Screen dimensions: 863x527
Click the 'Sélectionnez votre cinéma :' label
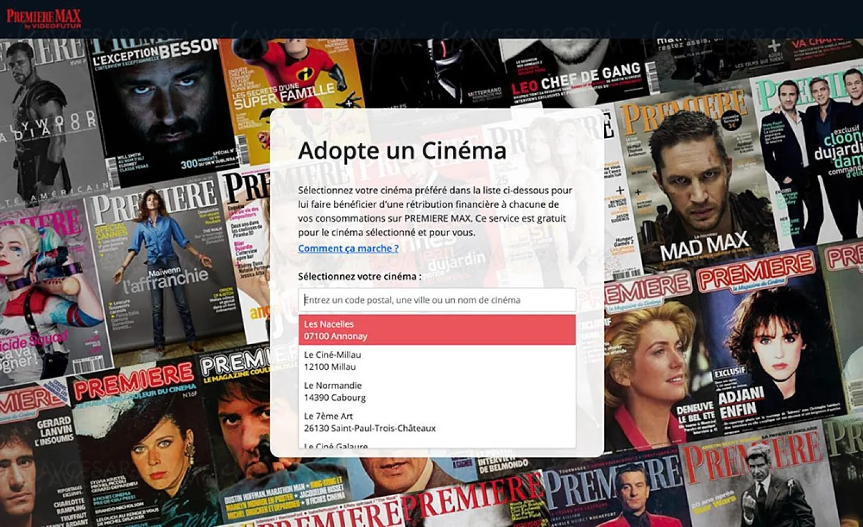click(x=359, y=277)
